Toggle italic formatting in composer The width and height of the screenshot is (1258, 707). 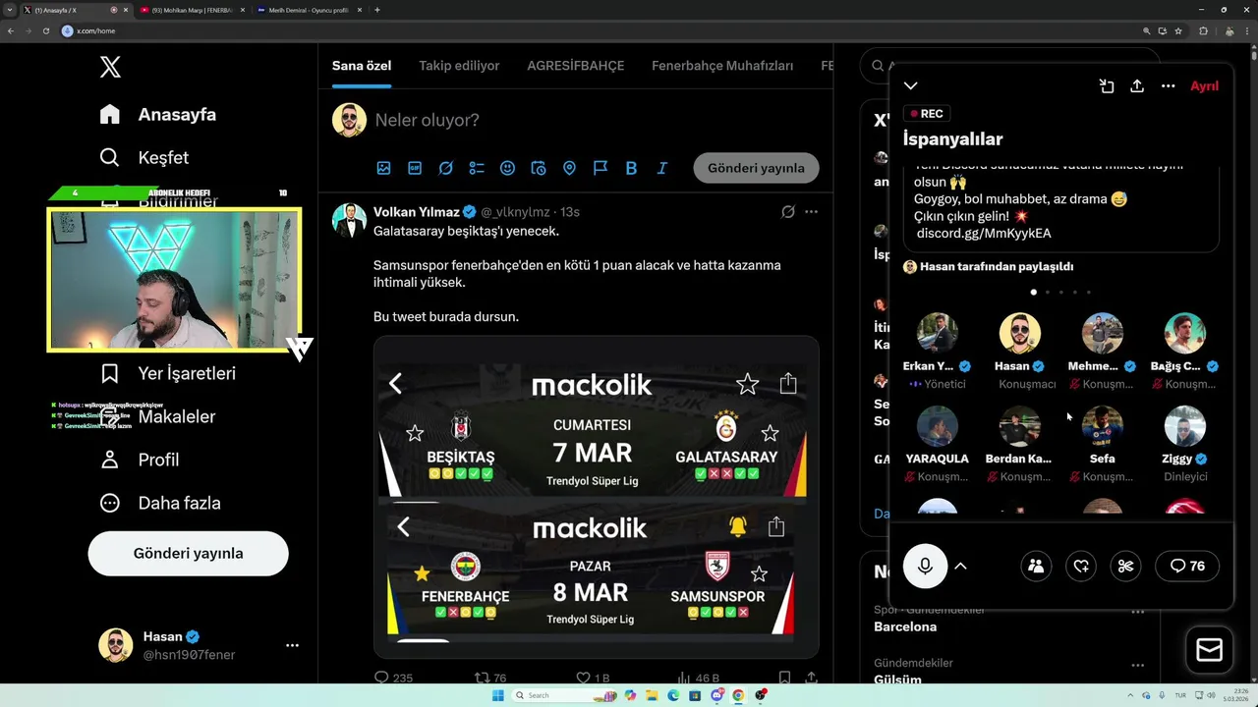(x=662, y=168)
